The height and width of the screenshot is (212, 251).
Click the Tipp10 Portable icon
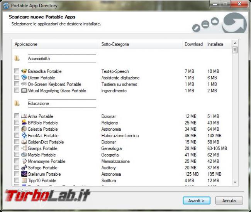pos(24,180)
